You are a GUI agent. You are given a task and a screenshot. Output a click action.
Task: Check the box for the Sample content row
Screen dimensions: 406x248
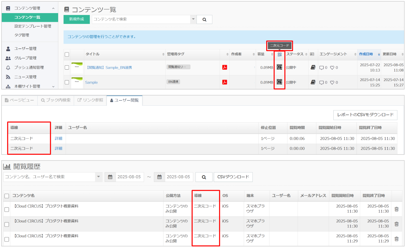pyautogui.click(x=67, y=82)
